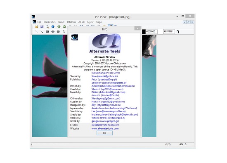The width and height of the screenshot is (227, 163).
Task: Click the donkichirou Japanese translator link
Action: click(114, 108)
